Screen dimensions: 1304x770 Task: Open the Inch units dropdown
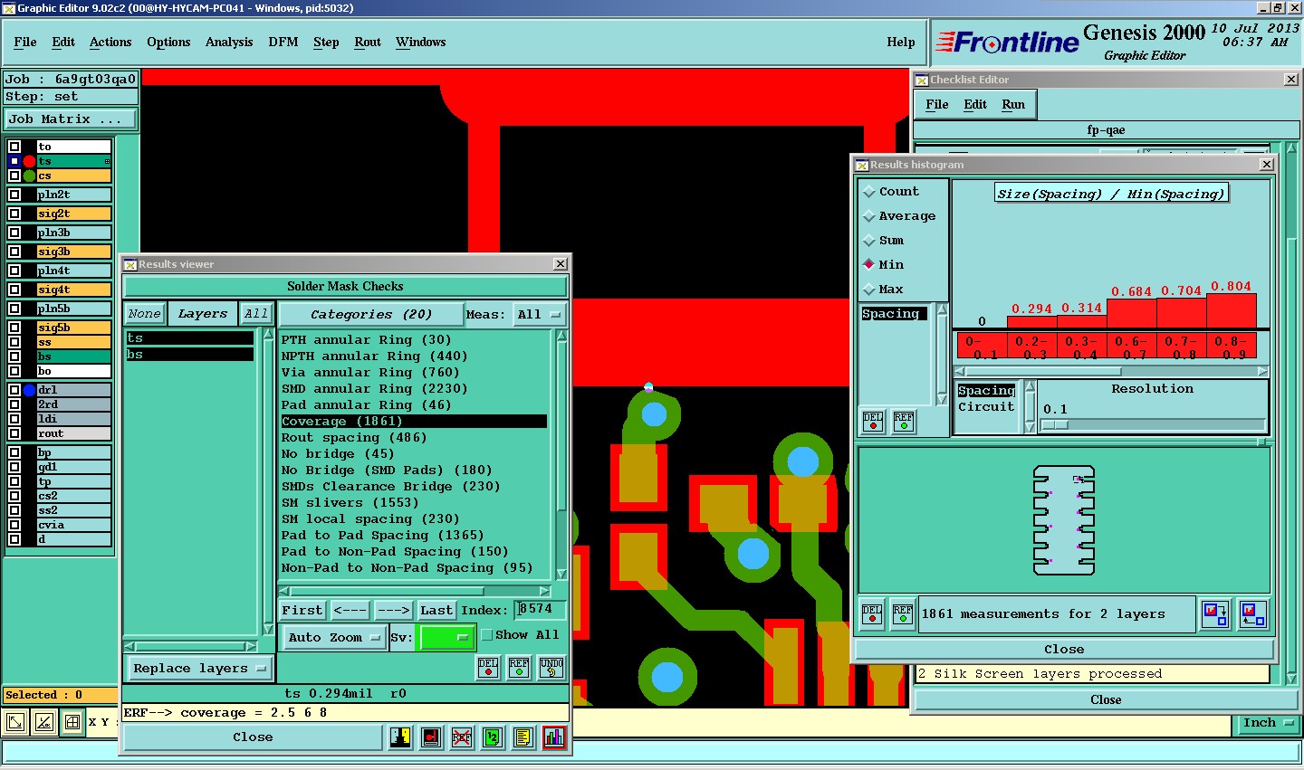1267,723
